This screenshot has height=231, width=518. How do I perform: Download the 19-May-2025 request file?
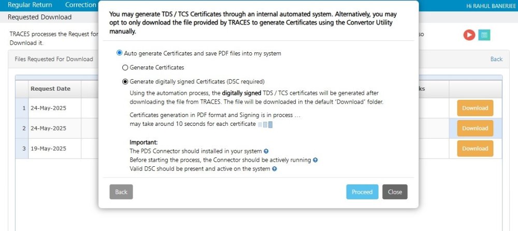click(474, 149)
